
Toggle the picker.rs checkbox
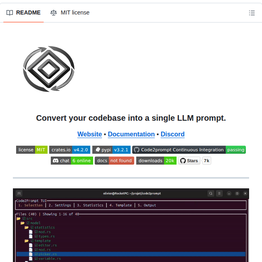36,254
